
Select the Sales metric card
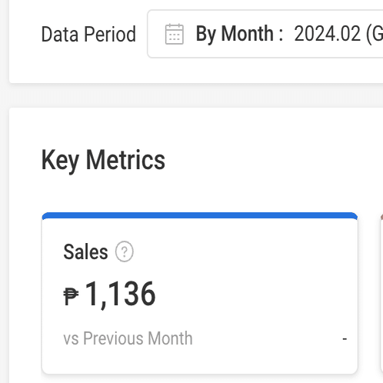click(x=200, y=293)
